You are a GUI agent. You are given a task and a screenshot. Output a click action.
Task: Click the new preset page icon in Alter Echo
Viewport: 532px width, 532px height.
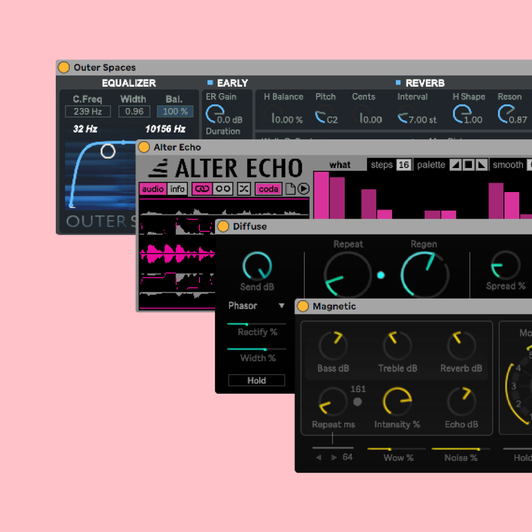291,189
